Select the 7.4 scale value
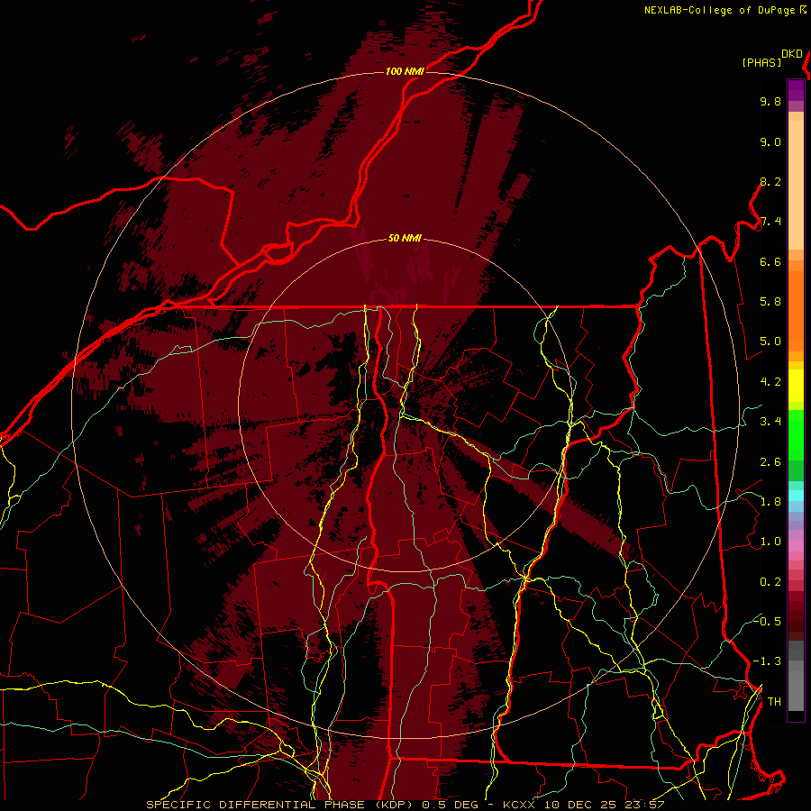The image size is (811, 811). pos(770,222)
